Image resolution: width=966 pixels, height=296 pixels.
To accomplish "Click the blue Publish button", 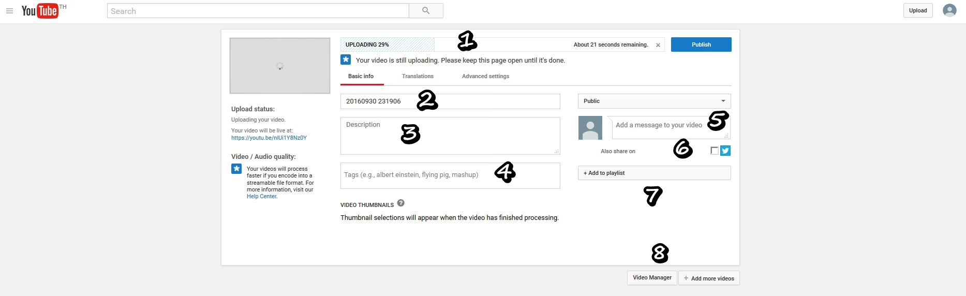I will tap(701, 45).
